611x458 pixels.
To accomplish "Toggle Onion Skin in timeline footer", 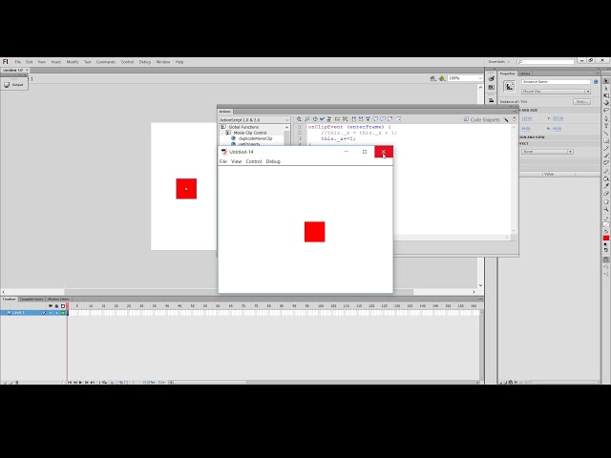I will [x=112, y=383].
